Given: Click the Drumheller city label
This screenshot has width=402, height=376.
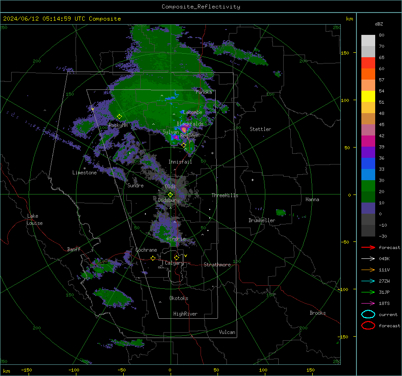Looking at the screenshot, I should (262, 220).
